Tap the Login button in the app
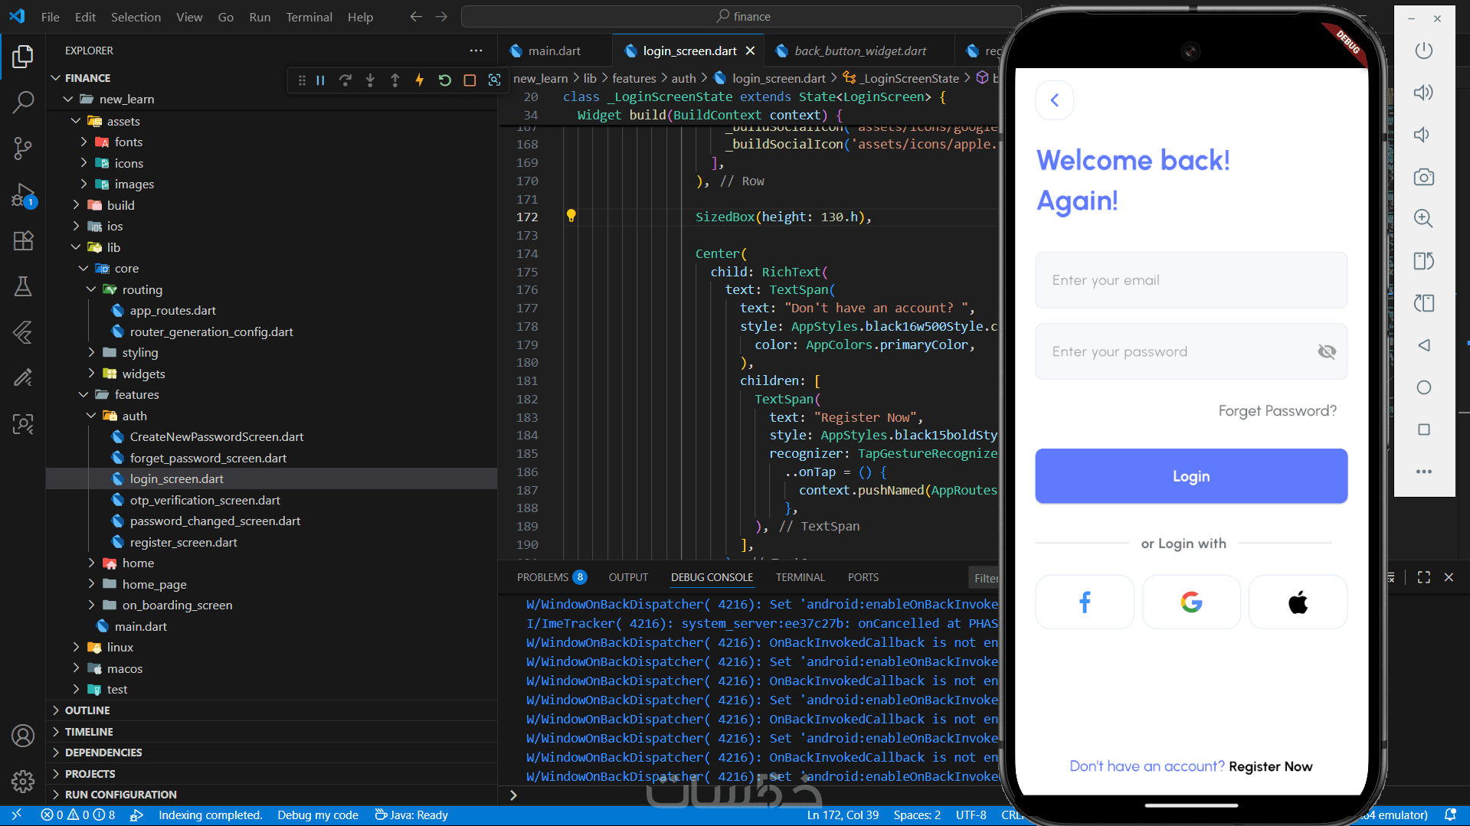 pos(1191,476)
